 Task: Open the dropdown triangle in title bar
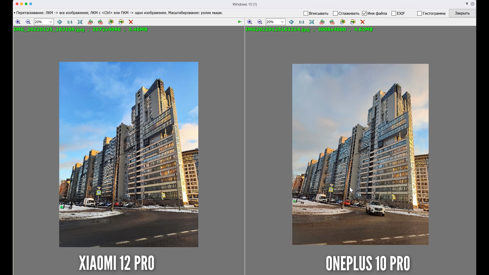click(x=467, y=4)
